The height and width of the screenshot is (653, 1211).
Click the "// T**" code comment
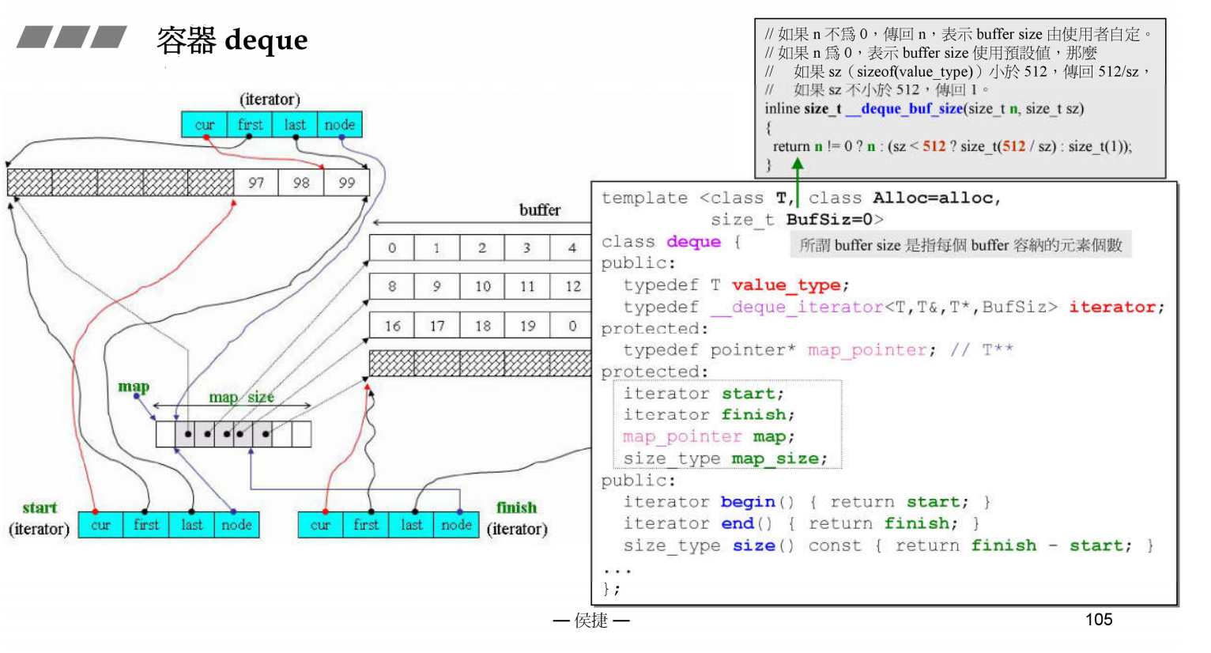982,350
